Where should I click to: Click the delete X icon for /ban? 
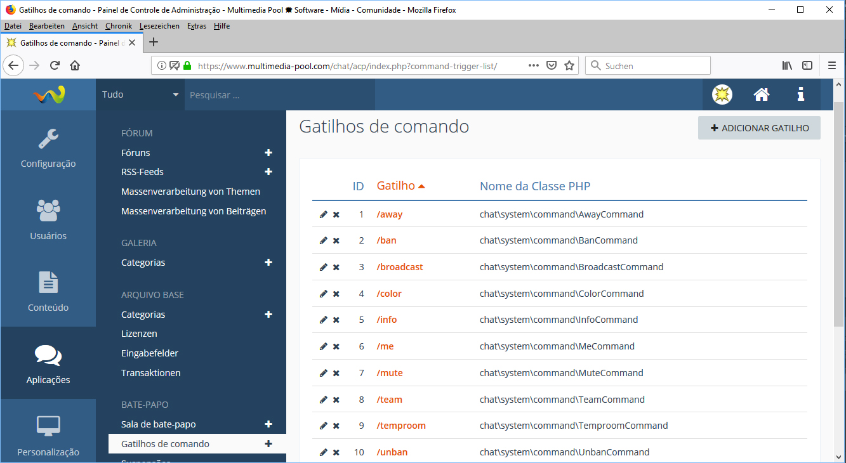point(336,241)
